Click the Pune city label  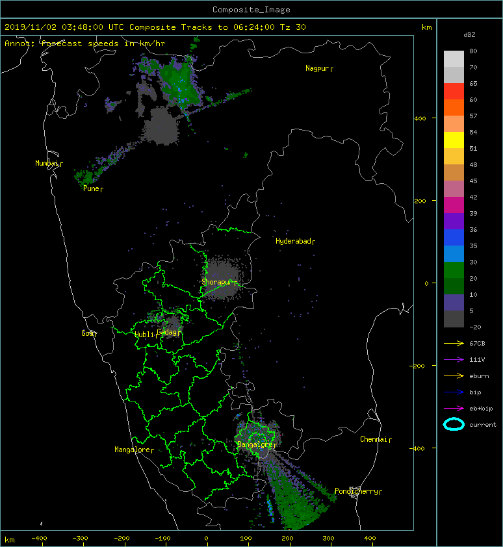pos(93,188)
